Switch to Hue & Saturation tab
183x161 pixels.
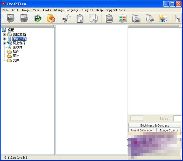click(142, 130)
